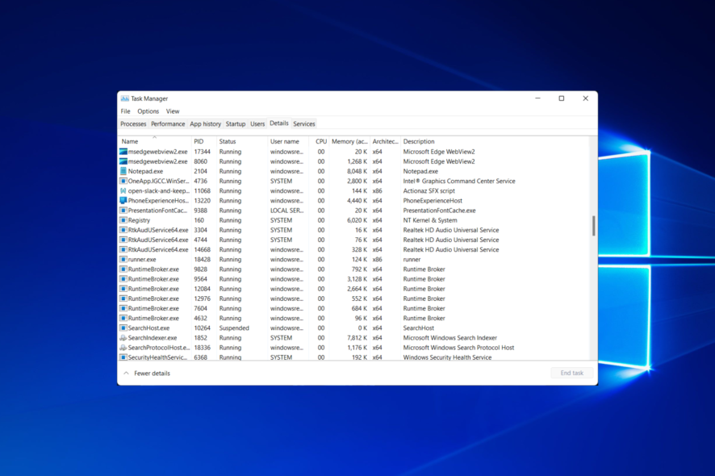This screenshot has width=715, height=476.
Task: Click the SearchIndexer.exe process icon
Action: coord(123,337)
